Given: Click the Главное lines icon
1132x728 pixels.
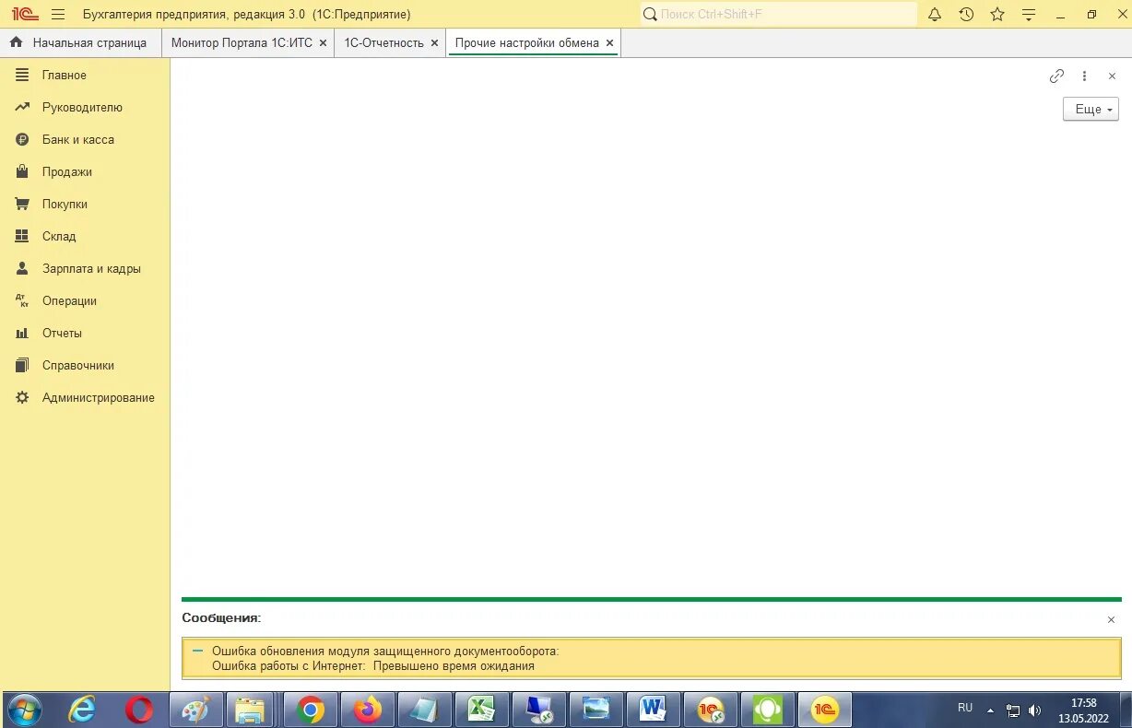Looking at the screenshot, I should [22, 75].
